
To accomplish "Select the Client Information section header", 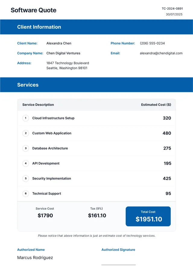I will click(x=96, y=27).
